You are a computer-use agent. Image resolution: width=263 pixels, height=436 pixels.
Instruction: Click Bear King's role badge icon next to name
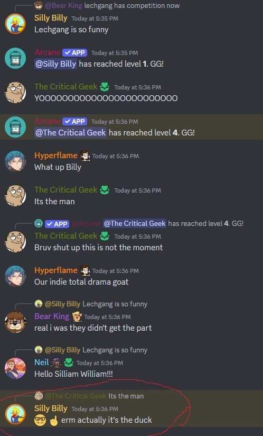(77, 316)
